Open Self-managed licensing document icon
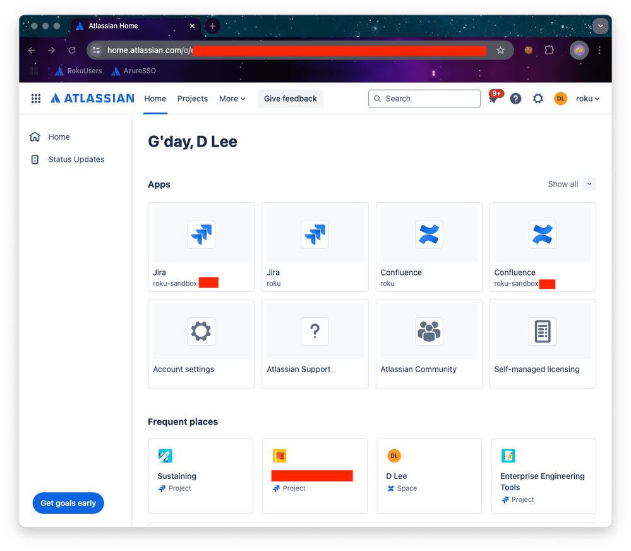Viewport: 631px width, 551px height. pyautogui.click(x=543, y=331)
